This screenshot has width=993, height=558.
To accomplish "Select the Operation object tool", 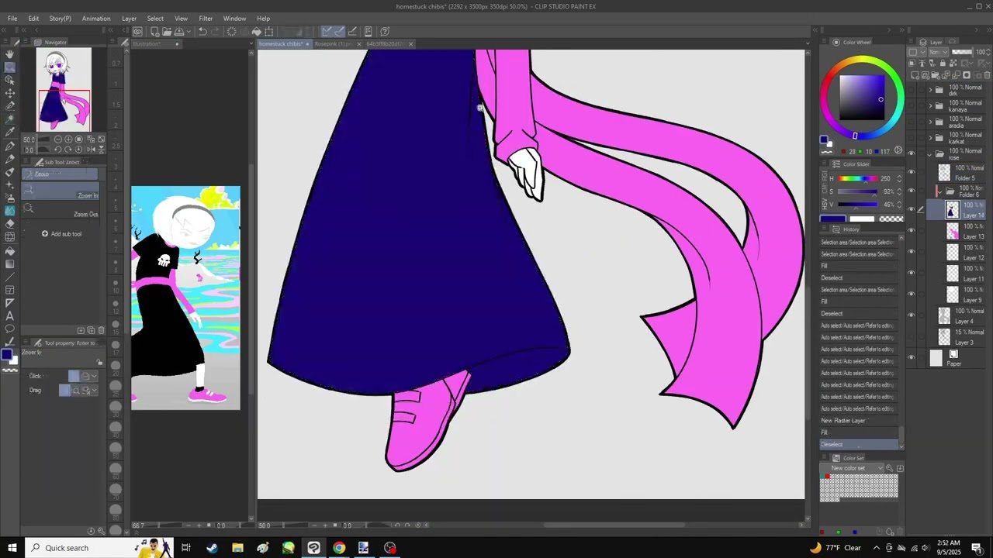I will click(x=10, y=79).
